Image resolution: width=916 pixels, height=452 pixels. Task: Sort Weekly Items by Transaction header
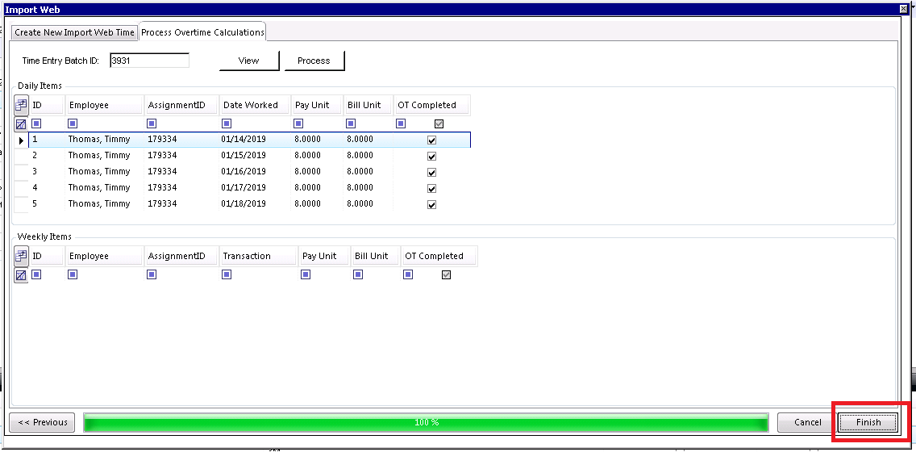pyautogui.click(x=258, y=256)
